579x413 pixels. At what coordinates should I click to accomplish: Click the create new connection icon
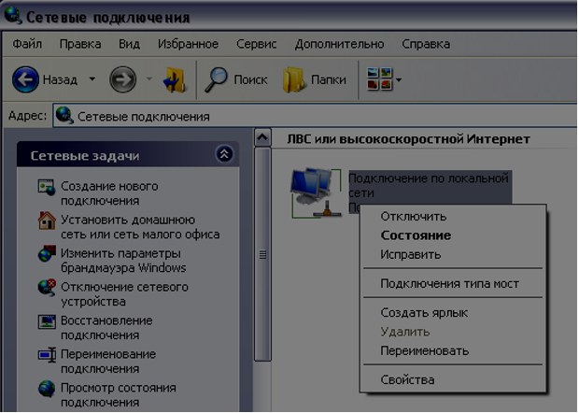tap(47, 187)
